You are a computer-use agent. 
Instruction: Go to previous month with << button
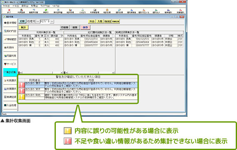(38, 22)
